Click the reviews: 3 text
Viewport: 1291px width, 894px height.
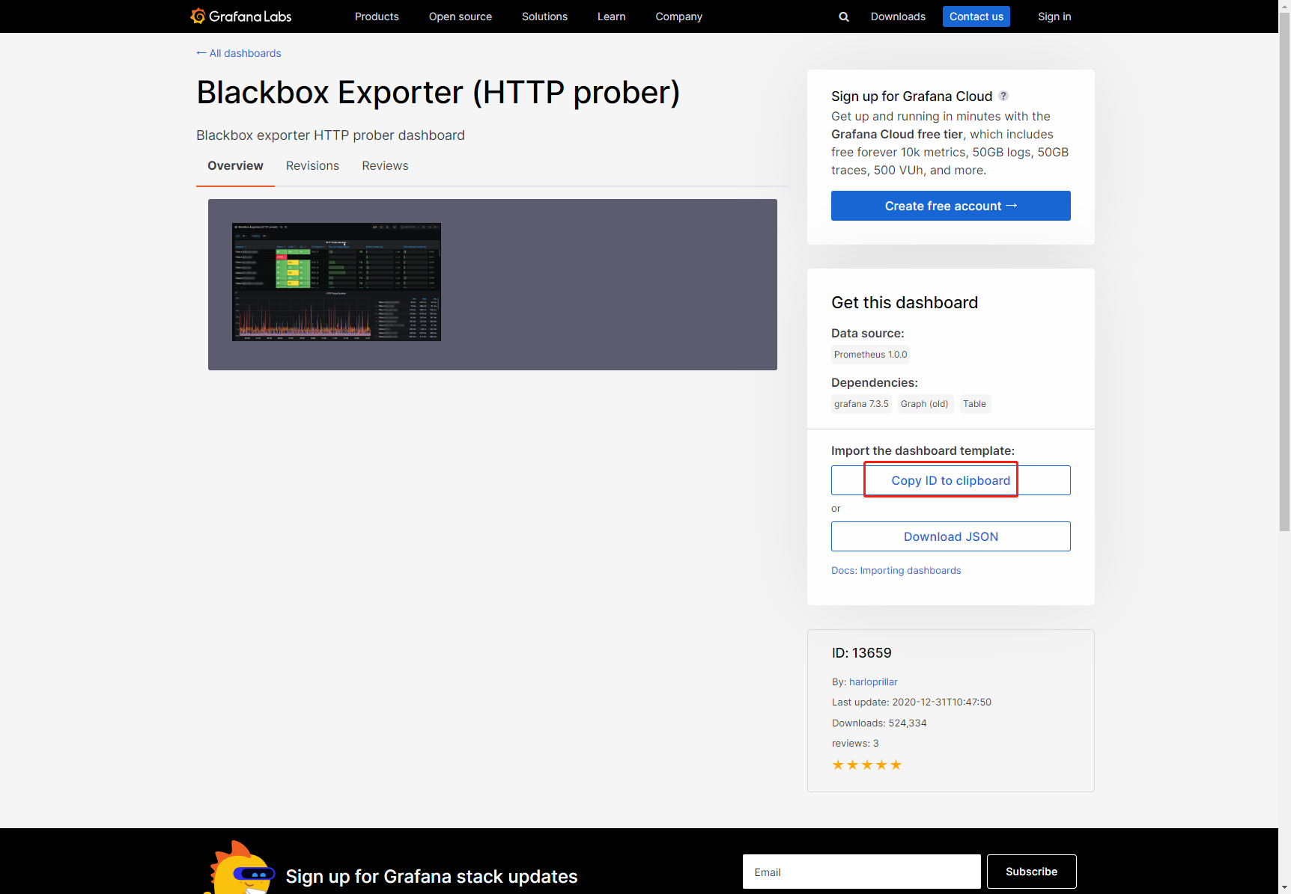tap(855, 743)
